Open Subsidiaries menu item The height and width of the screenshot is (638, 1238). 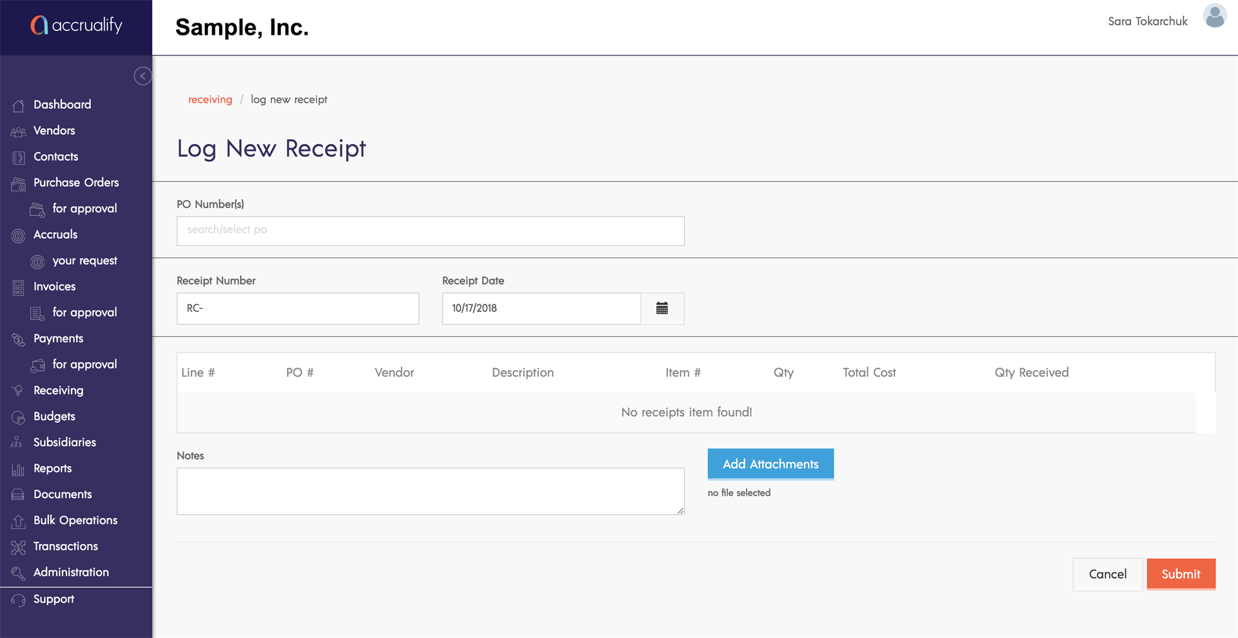point(65,442)
